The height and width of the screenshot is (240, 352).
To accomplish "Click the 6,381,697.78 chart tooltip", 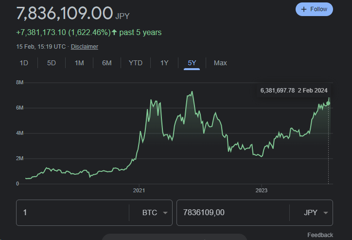I will [x=294, y=90].
